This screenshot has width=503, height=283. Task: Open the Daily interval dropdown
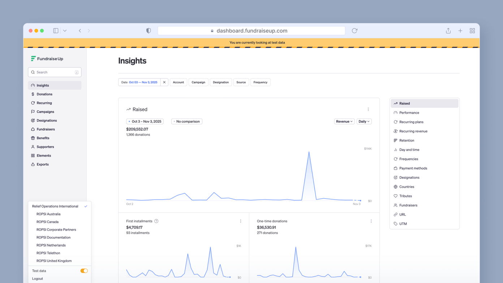[364, 121]
